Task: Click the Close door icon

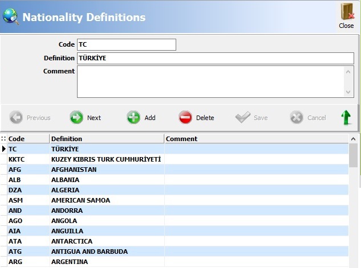Action: tap(347, 11)
